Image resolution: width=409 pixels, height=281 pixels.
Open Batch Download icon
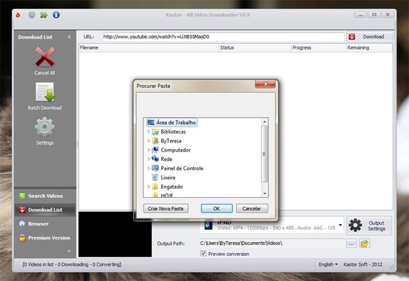[x=45, y=92]
